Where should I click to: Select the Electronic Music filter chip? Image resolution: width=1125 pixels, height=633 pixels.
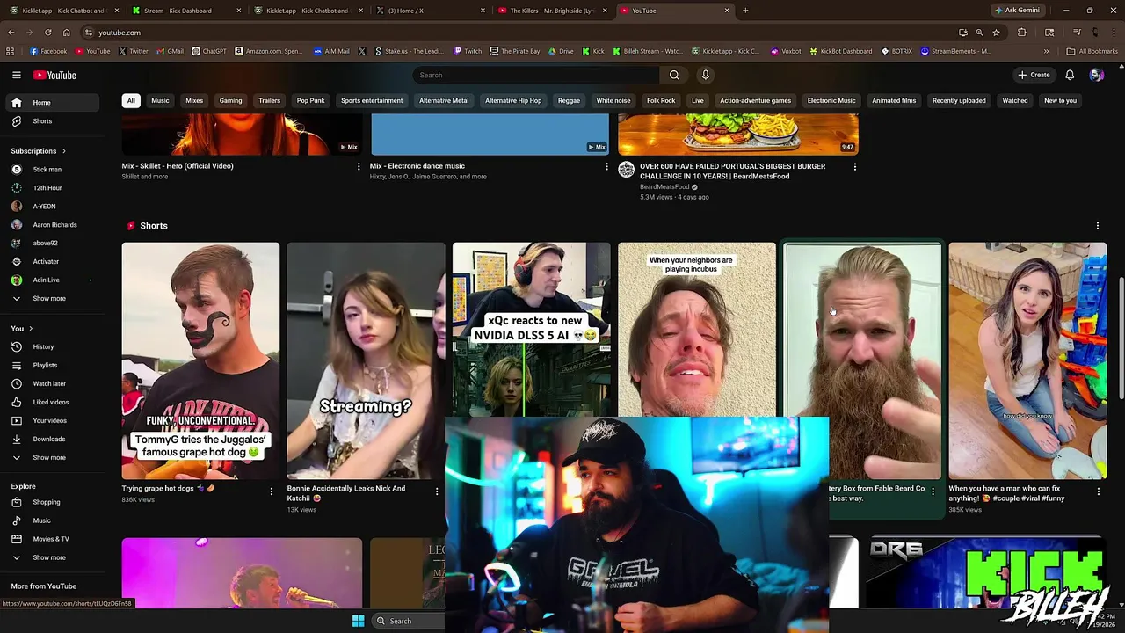831,100
